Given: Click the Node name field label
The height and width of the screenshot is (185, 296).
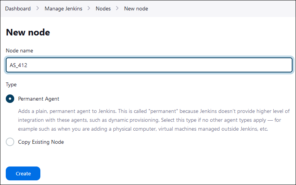Looking at the screenshot, I should [x=20, y=50].
